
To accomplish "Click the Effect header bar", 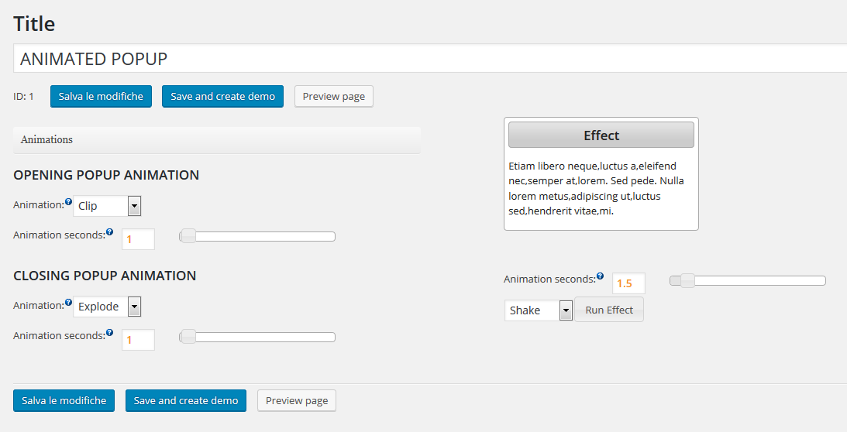I will coord(601,135).
